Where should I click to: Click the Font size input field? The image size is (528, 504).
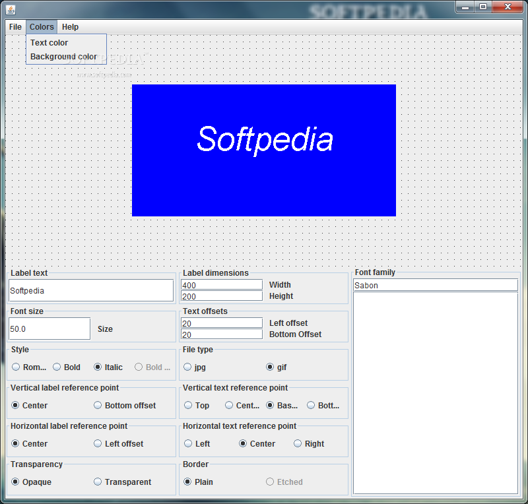49,329
